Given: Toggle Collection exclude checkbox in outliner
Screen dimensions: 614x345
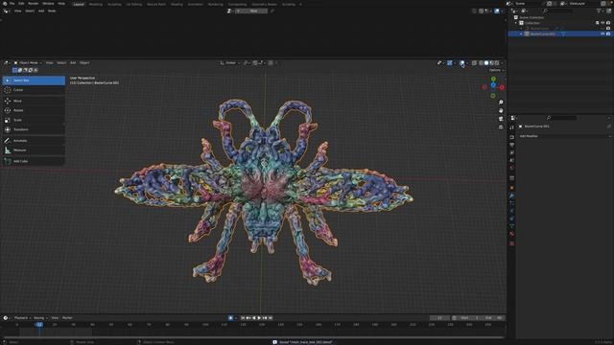Looking at the screenshot, I should (x=597, y=23).
